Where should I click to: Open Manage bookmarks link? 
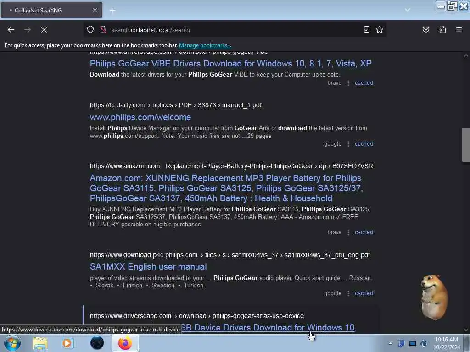click(205, 45)
